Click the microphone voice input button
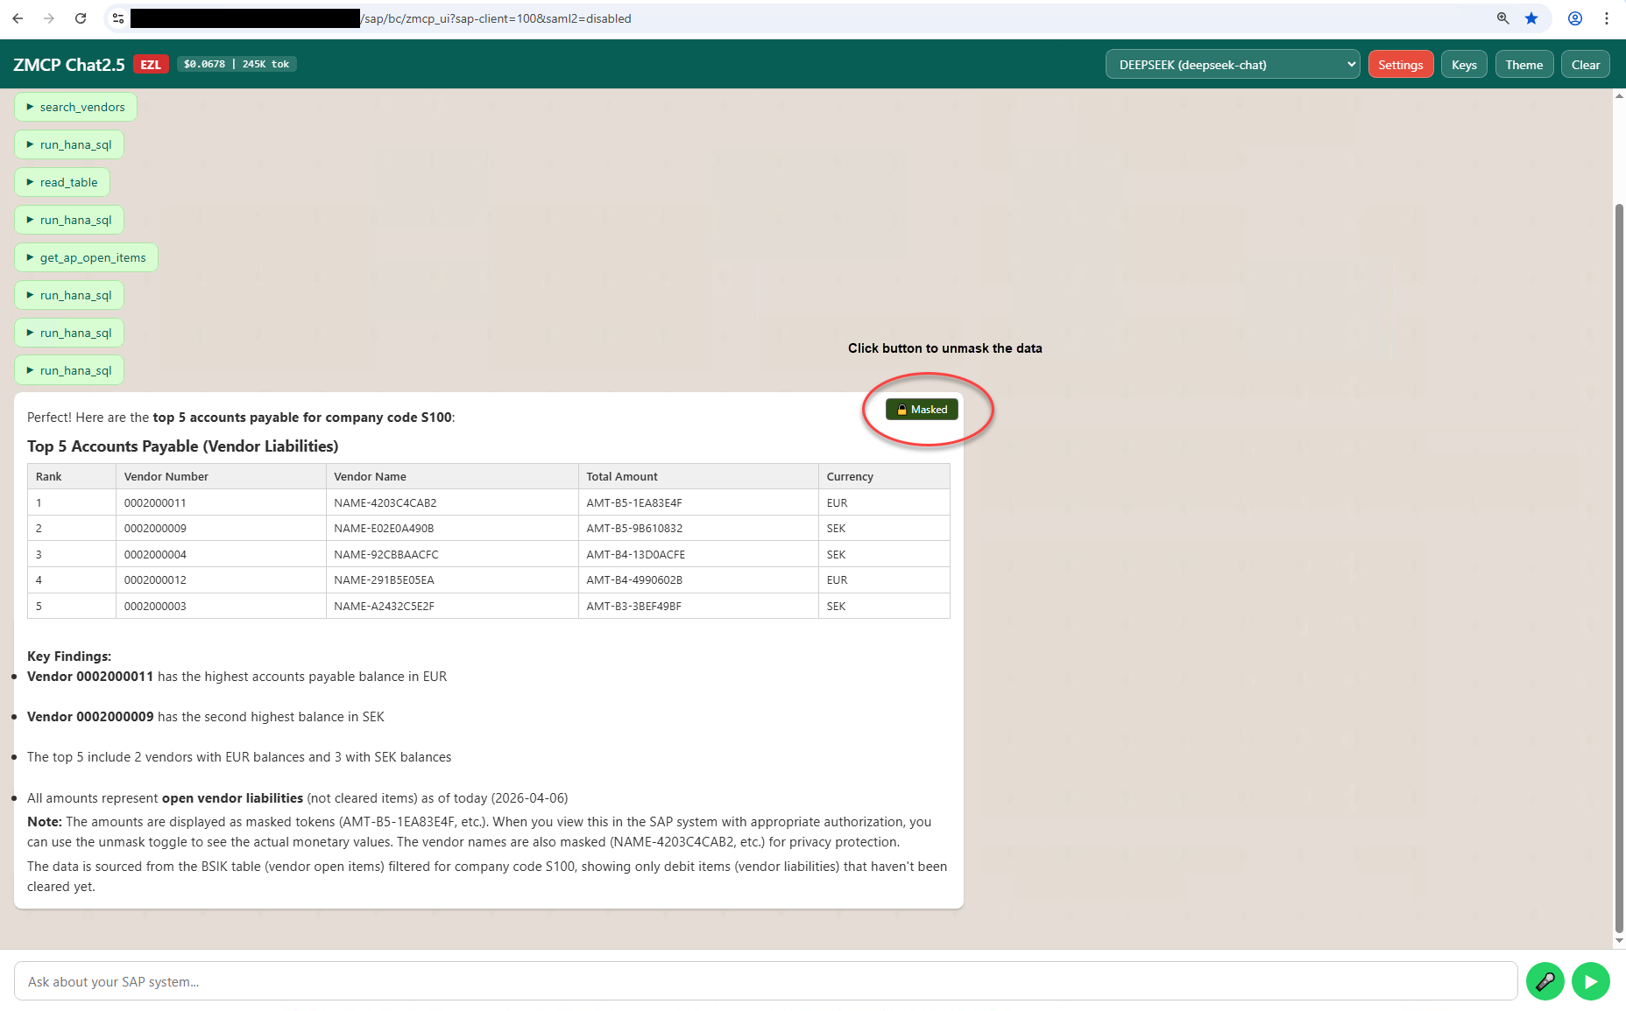Viewport: 1626px width, 1011px height. (1545, 981)
